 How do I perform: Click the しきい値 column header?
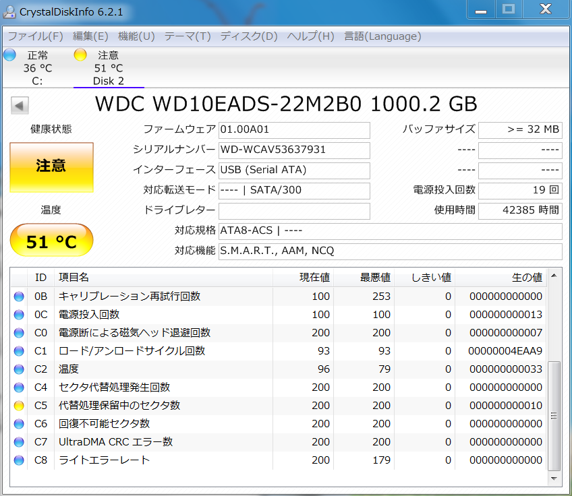[x=425, y=278]
